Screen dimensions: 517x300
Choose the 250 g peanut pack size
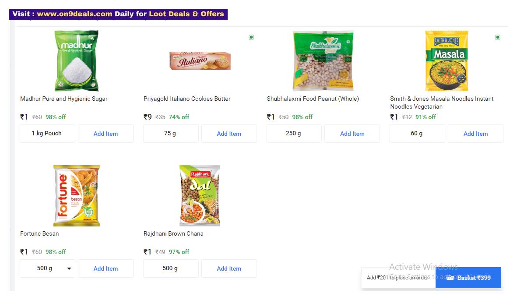pyautogui.click(x=294, y=134)
